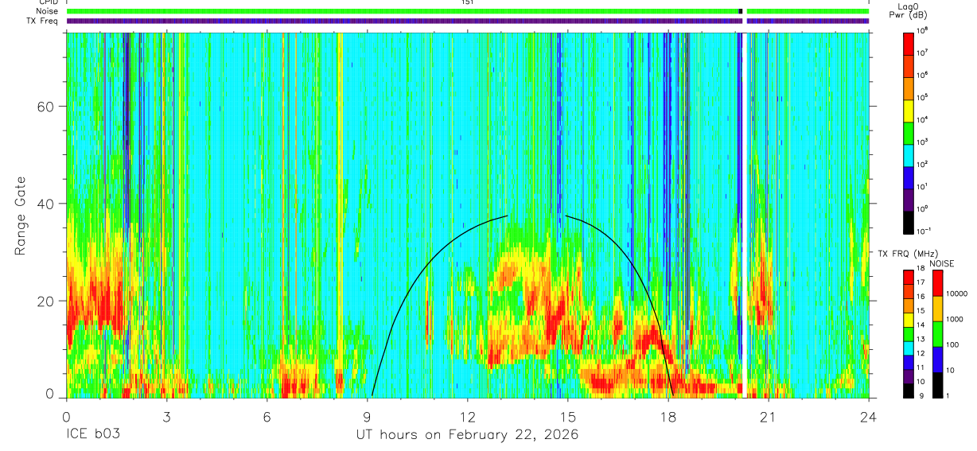The width and height of the screenshot is (977, 451).
Task: Click the 10^5 label on the Pwr colorbar
Action: pyautogui.click(x=924, y=97)
